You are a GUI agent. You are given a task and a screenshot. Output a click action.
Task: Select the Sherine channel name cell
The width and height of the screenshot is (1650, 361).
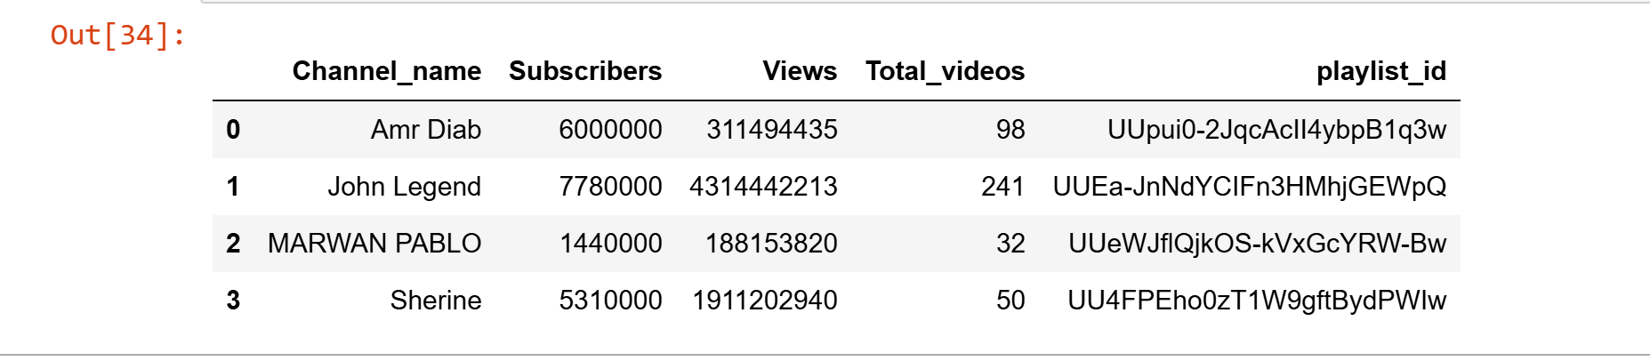tap(435, 301)
